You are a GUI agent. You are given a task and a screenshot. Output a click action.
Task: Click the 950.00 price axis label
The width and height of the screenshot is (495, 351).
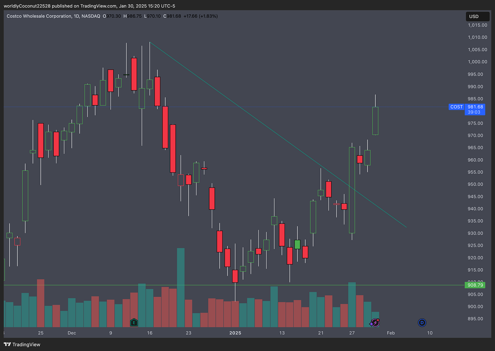pyautogui.click(x=475, y=184)
